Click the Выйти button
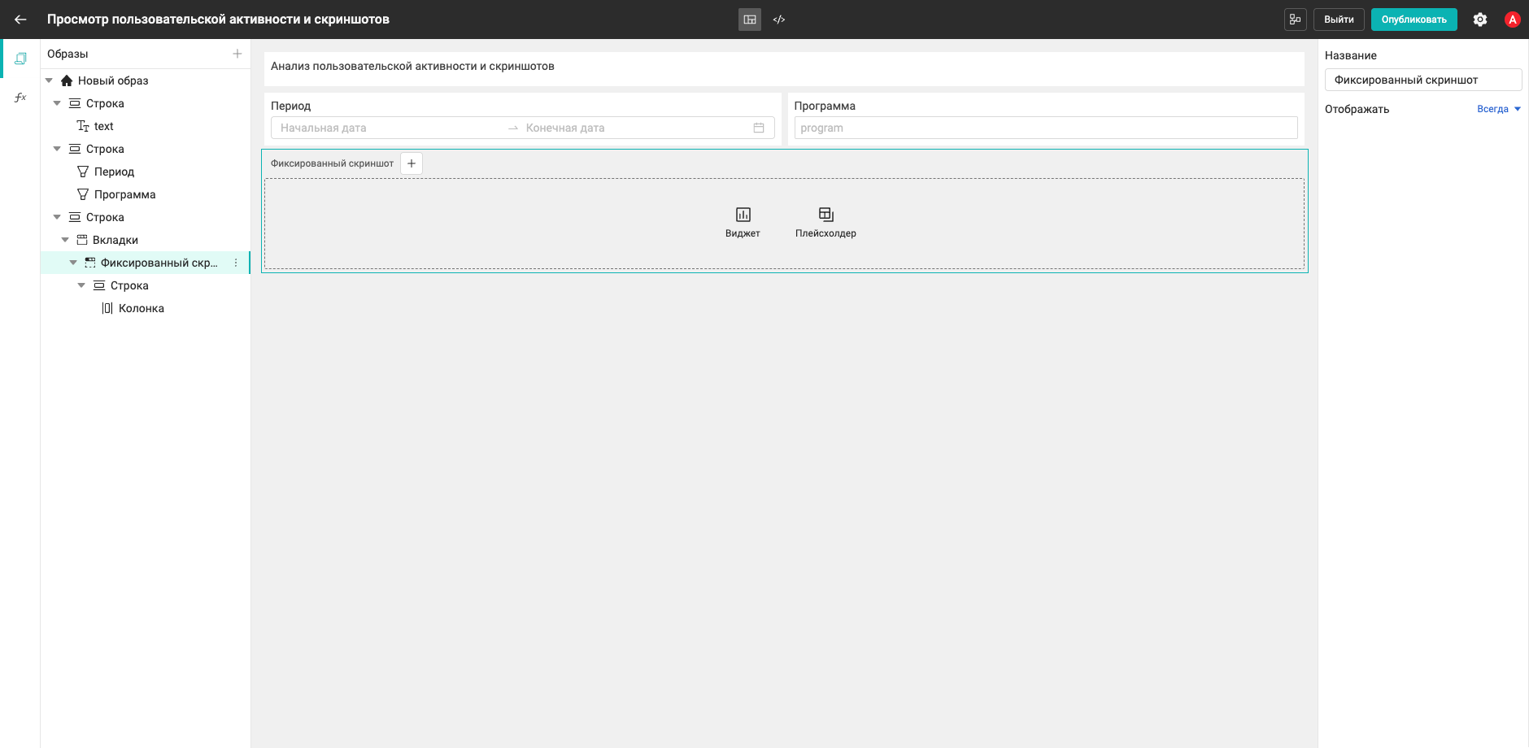 point(1339,20)
